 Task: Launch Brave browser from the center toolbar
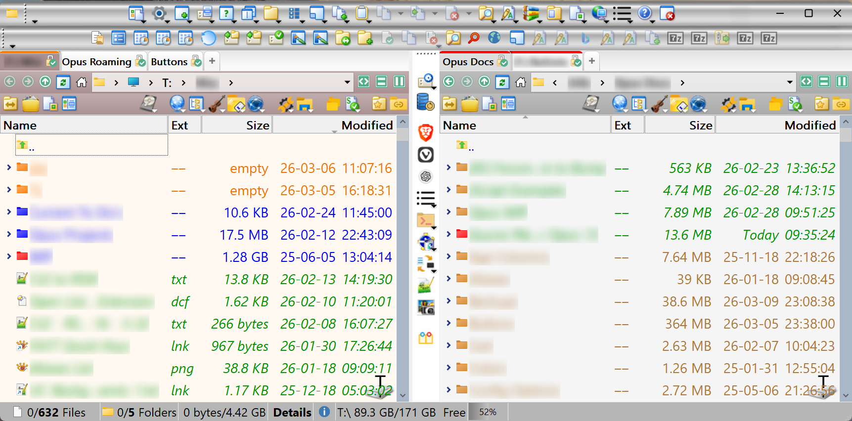pos(426,132)
